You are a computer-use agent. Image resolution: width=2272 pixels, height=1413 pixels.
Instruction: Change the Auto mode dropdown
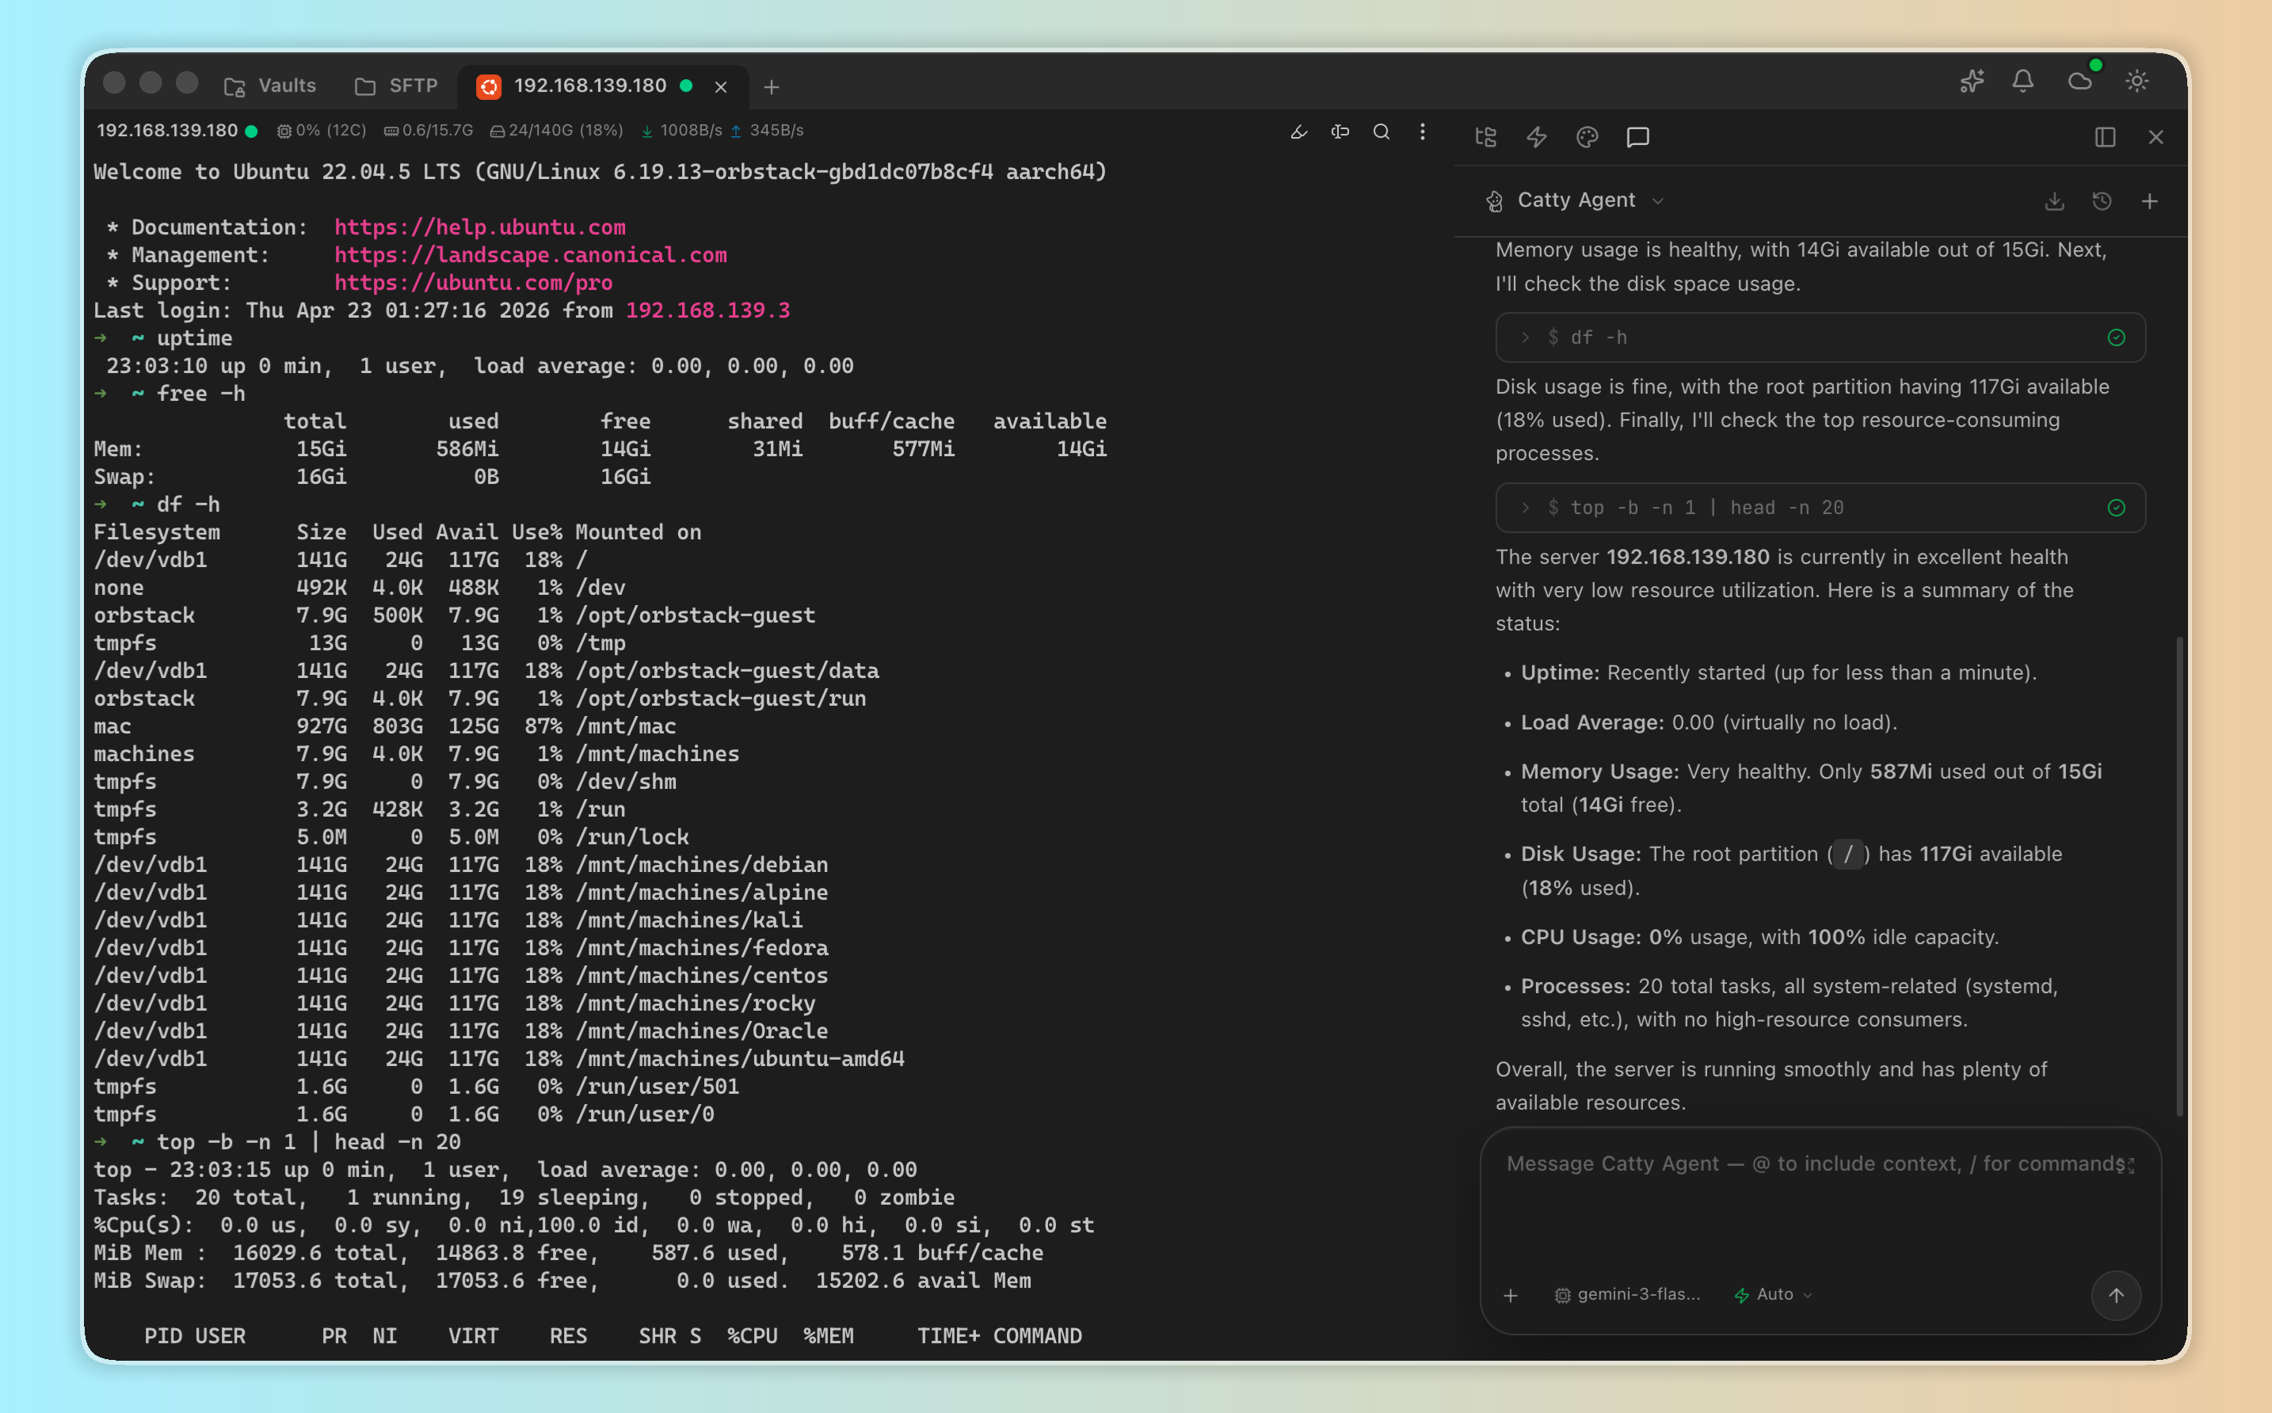(1773, 1294)
